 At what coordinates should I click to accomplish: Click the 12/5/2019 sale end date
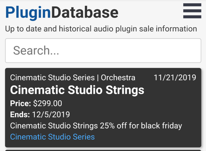click(x=51, y=114)
